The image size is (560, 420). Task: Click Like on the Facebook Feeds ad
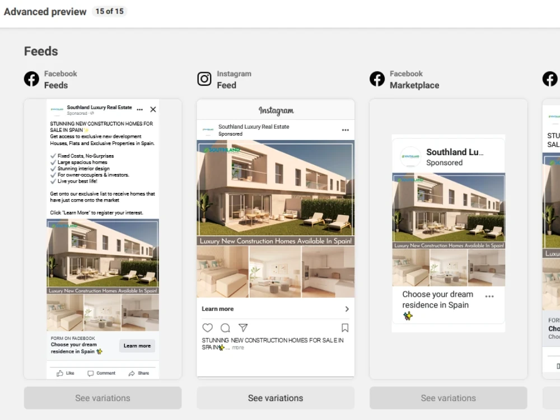66,373
